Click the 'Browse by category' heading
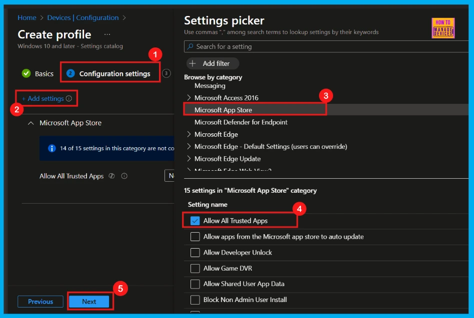This screenshot has width=474, height=318. pyautogui.click(x=213, y=77)
